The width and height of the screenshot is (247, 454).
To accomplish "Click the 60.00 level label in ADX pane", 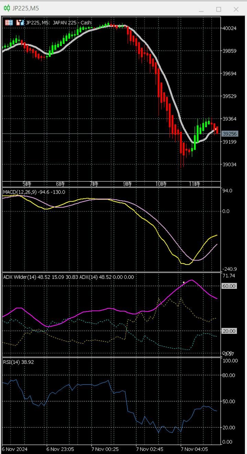I will point(230,286).
